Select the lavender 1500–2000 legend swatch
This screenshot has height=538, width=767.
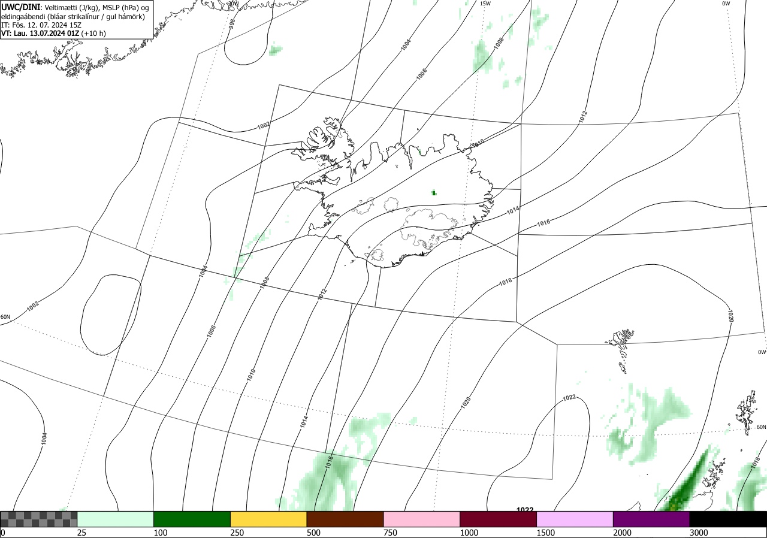click(575, 519)
